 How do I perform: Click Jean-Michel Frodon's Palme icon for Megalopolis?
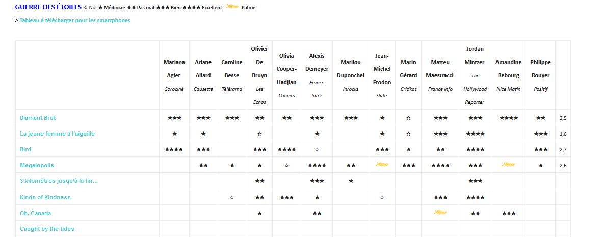[382, 165]
